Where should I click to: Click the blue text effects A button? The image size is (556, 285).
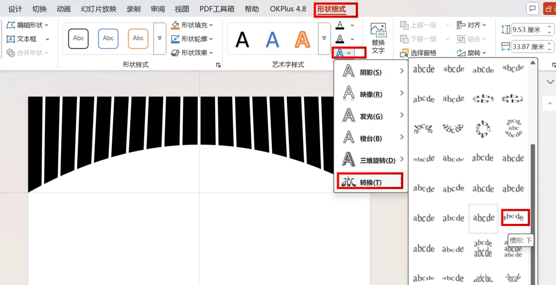[x=340, y=53]
